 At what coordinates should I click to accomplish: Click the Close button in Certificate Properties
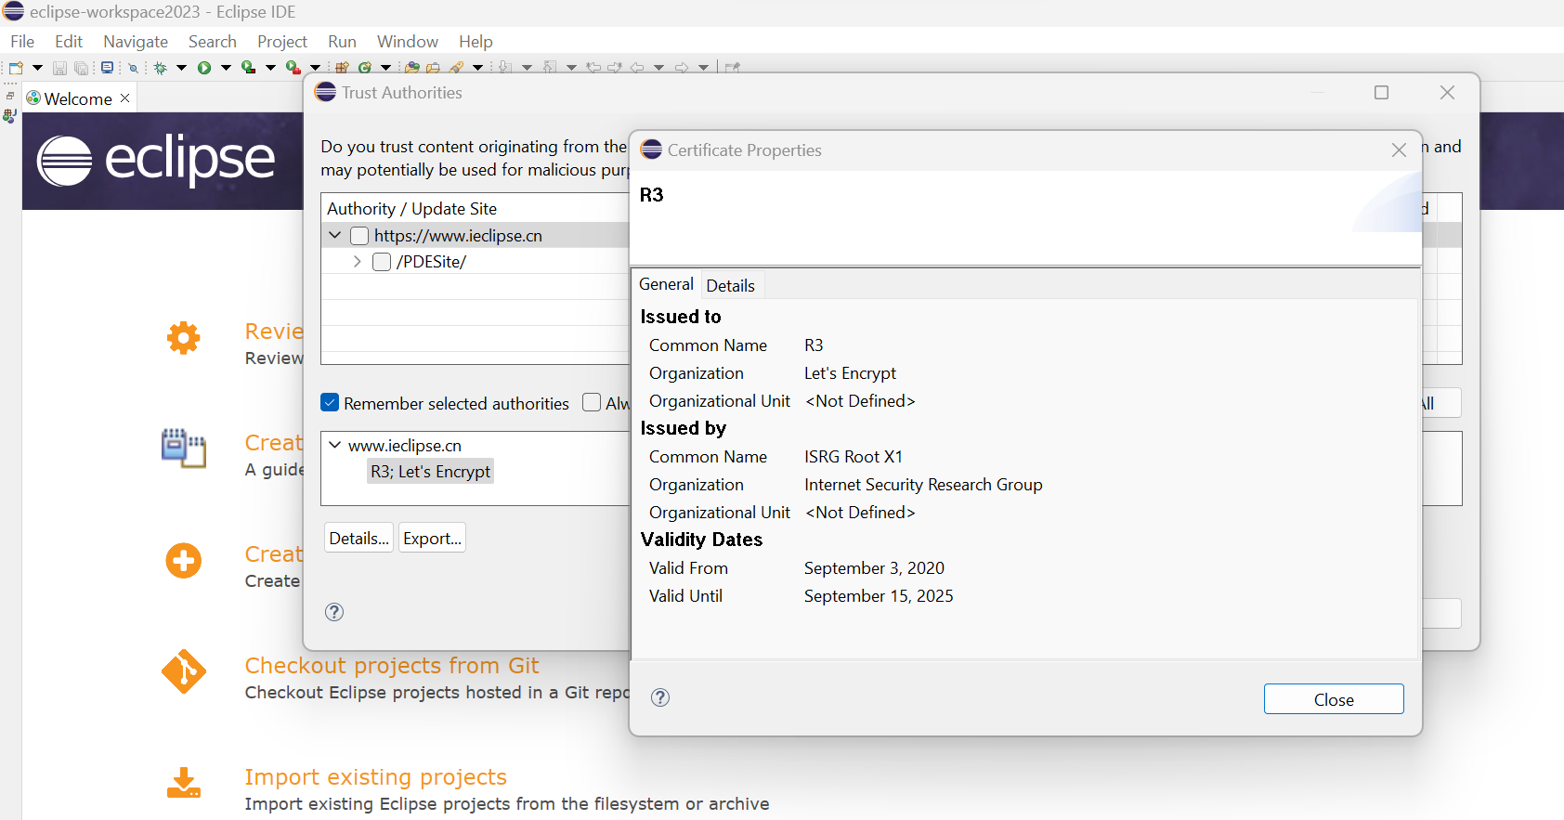[1334, 699]
